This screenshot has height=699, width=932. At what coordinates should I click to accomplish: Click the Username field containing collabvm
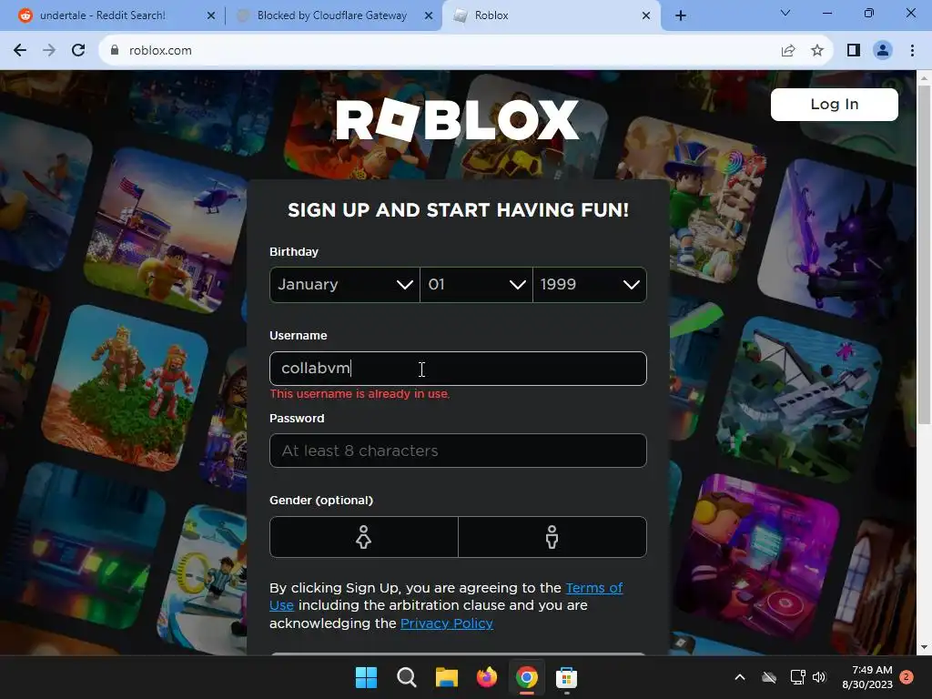click(458, 369)
